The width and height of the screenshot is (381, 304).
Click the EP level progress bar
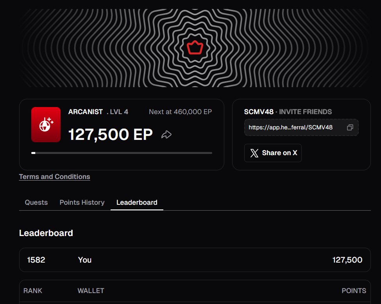click(122, 153)
